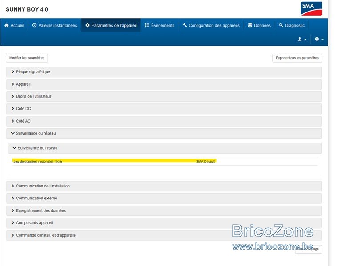Click the list icon beside Événements
The width and height of the screenshot is (337, 266).
(x=147, y=25)
